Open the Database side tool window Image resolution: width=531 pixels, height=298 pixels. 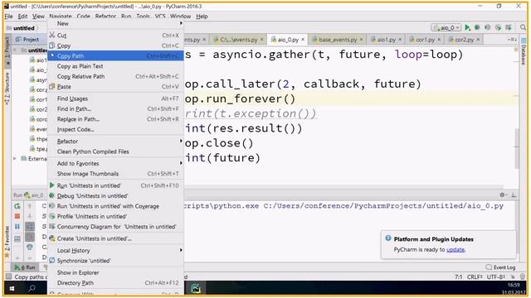point(524,52)
